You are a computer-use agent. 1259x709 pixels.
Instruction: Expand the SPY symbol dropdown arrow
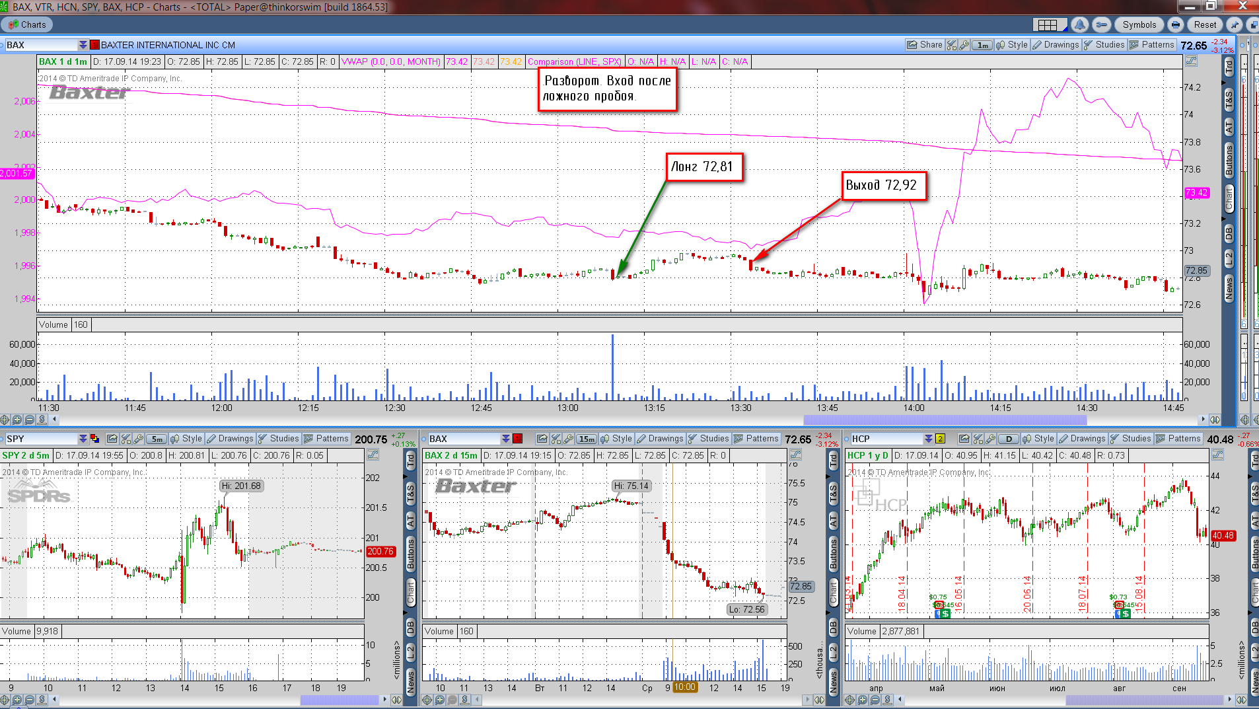click(x=83, y=439)
